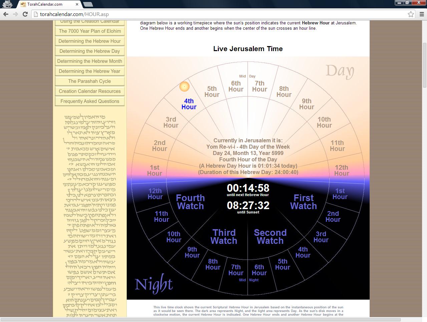Click the vertical page scrollbar
This screenshot has width=427, height=322.
424,65
